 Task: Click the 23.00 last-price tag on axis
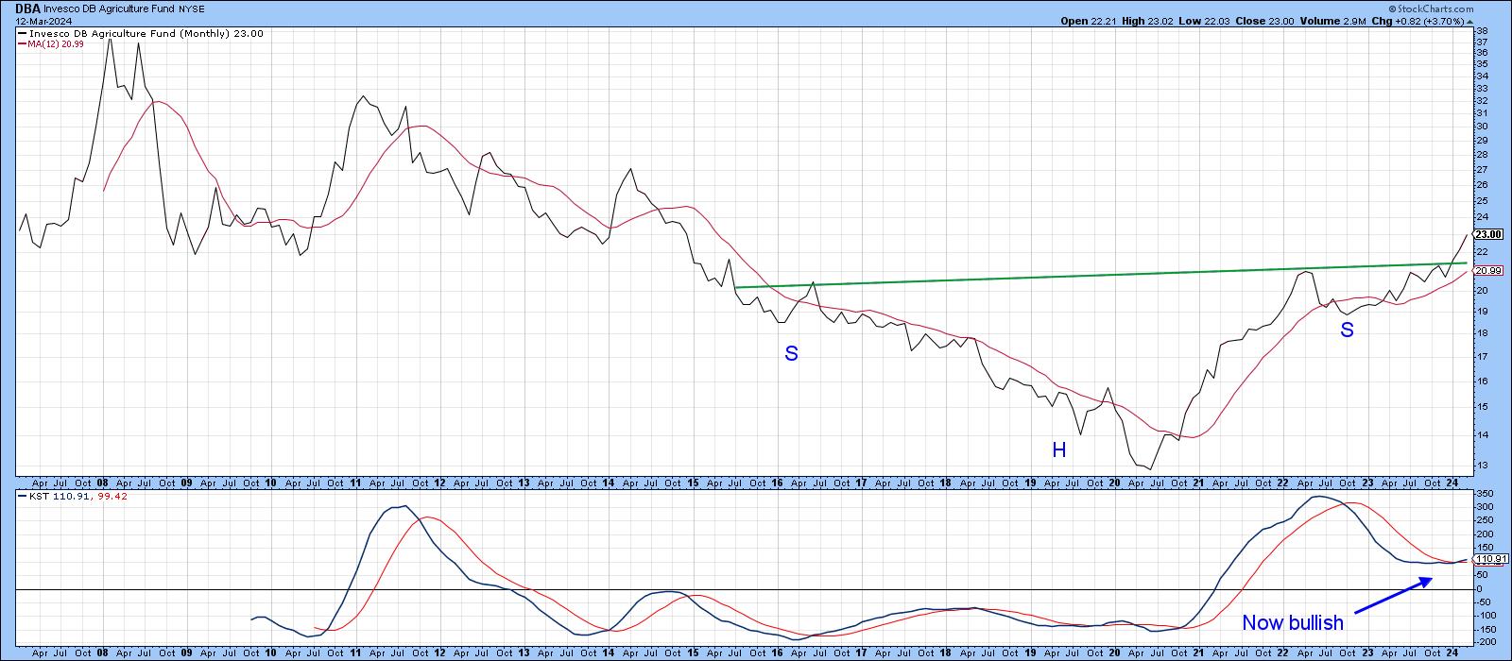[x=1487, y=234]
